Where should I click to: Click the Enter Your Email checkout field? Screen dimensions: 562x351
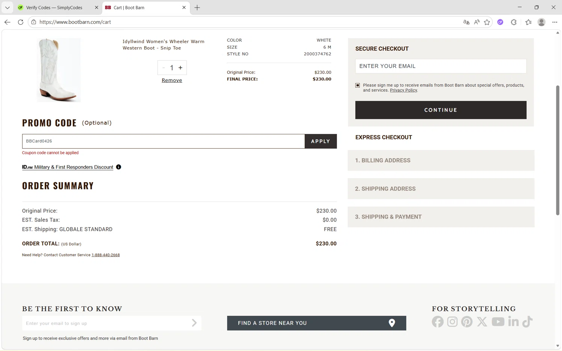pyautogui.click(x=441, y=66)
